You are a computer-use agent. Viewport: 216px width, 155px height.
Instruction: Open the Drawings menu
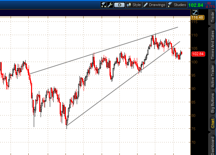click(154, 5)
